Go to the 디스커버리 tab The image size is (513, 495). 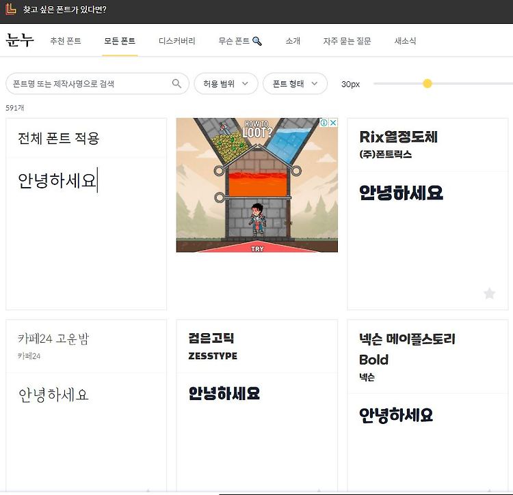click(x=177, y=41)
